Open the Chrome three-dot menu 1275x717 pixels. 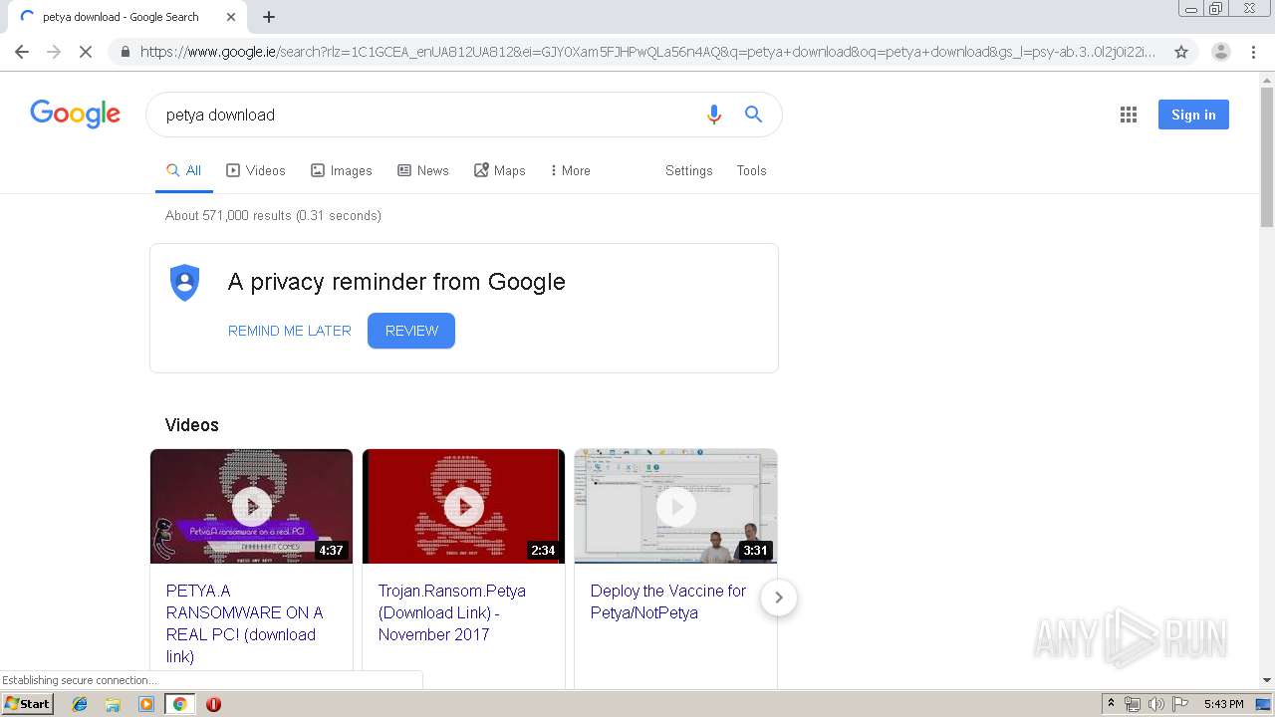[x=1253, y=52]
